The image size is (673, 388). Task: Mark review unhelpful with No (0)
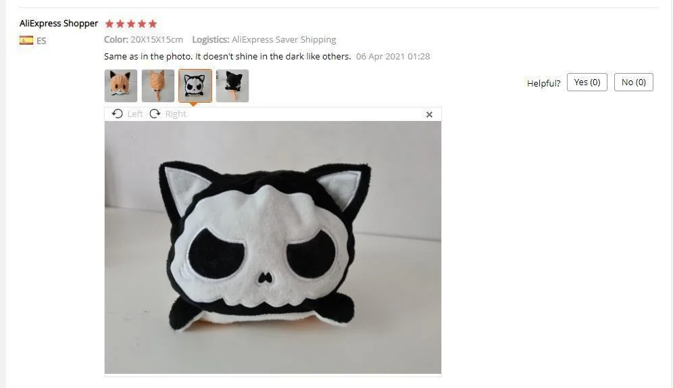(634, 82)
